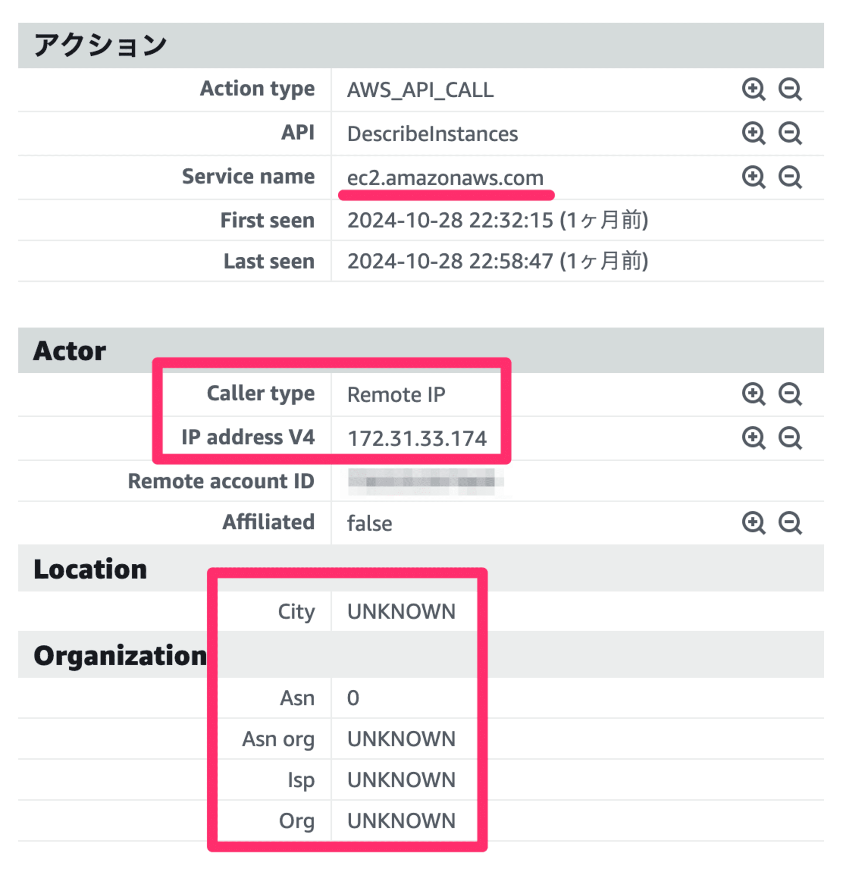
Task: Include filter for Affiliated false
Action: tap(754, 523)
